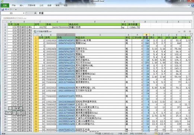Click the fx Insert Function icon
The image size is (194, 135).
35,13
